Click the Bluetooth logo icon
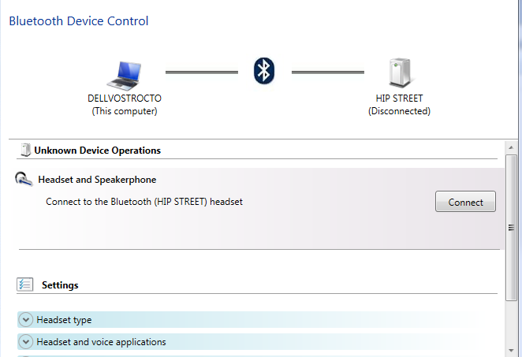This screenshot has width=522, height=357. click(x=264, y=71)
